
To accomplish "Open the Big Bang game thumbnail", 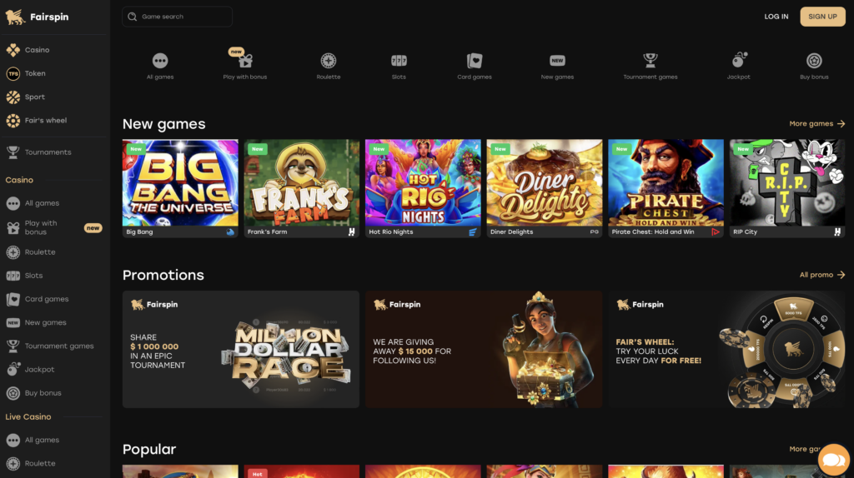I will (180, 188).
